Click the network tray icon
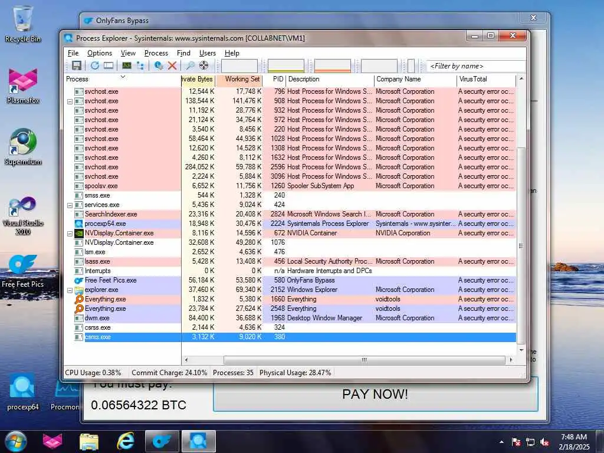 (x=530, y=442)
